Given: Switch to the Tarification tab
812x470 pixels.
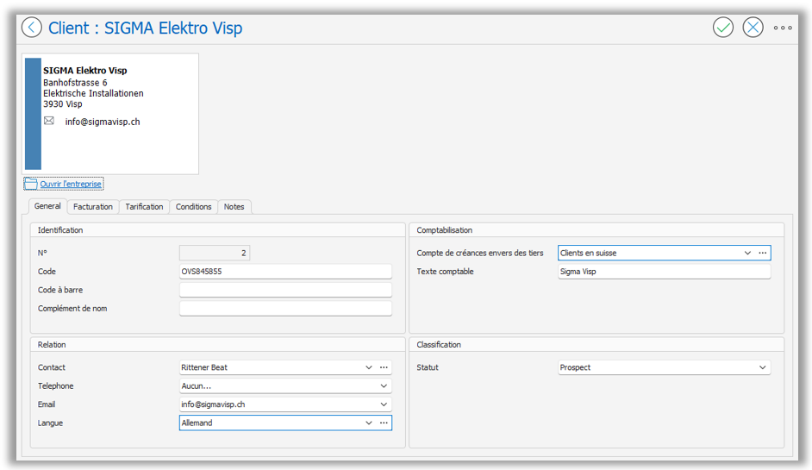Looking at the screenshot, I should [144, 206].
